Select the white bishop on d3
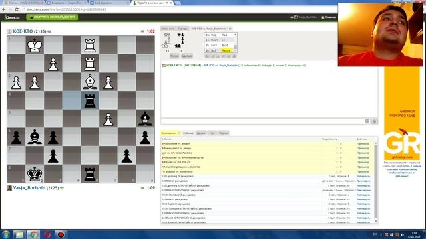 pyautogui.click(x=90, y=82)
